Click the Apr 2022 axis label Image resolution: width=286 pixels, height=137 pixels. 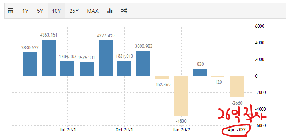point(237,130)
